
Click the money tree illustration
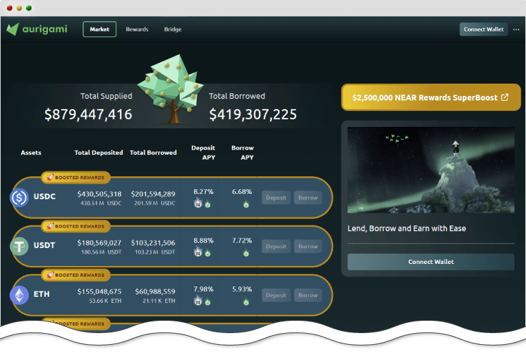[171, 89]
